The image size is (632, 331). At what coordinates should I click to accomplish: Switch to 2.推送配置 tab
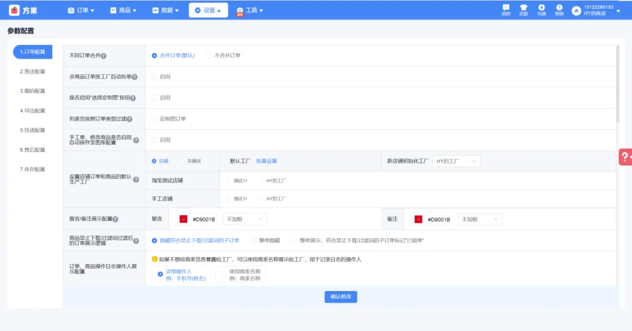click(33, 72)
